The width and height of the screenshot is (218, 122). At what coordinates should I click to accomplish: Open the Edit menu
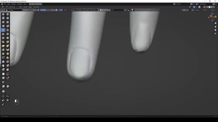[x=9, y=4]
